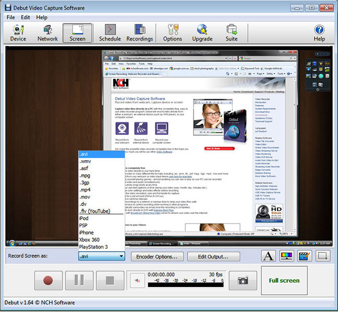
Task: Click the Device toolbar icon
Action: pos(18,32)
